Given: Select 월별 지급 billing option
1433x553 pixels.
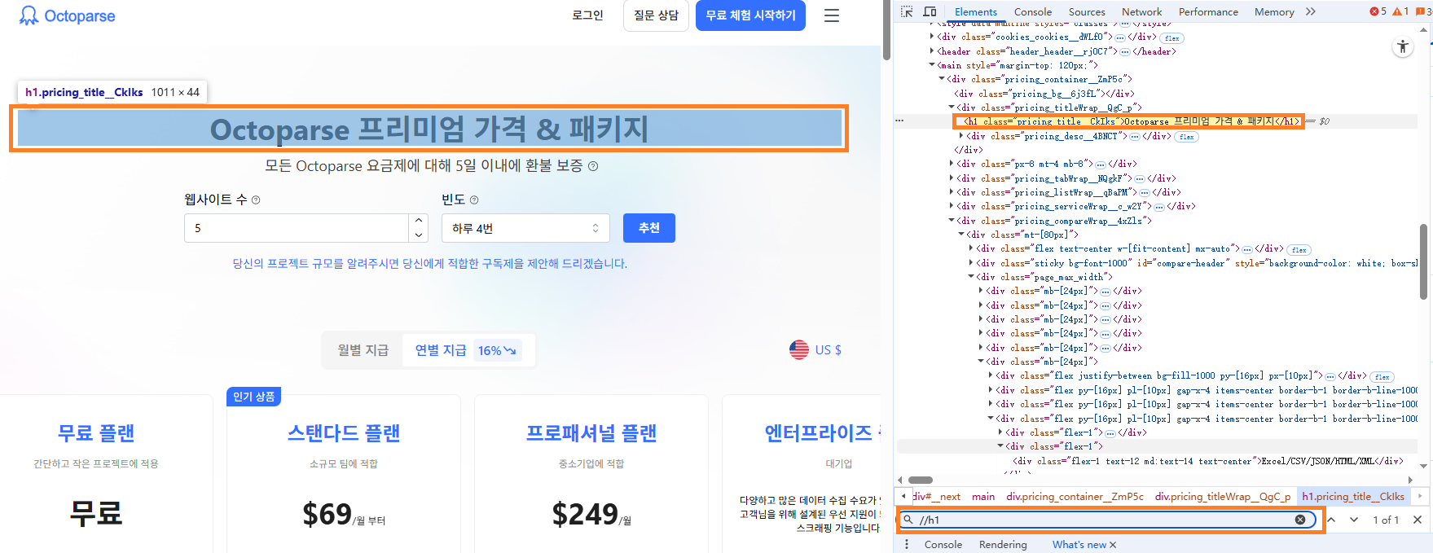Looking at the screenshot, I should click(363, 350).
